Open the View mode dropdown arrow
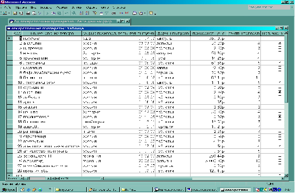This screenshot has width=295, height=193. pyautogui.click(x=9, y=13)
